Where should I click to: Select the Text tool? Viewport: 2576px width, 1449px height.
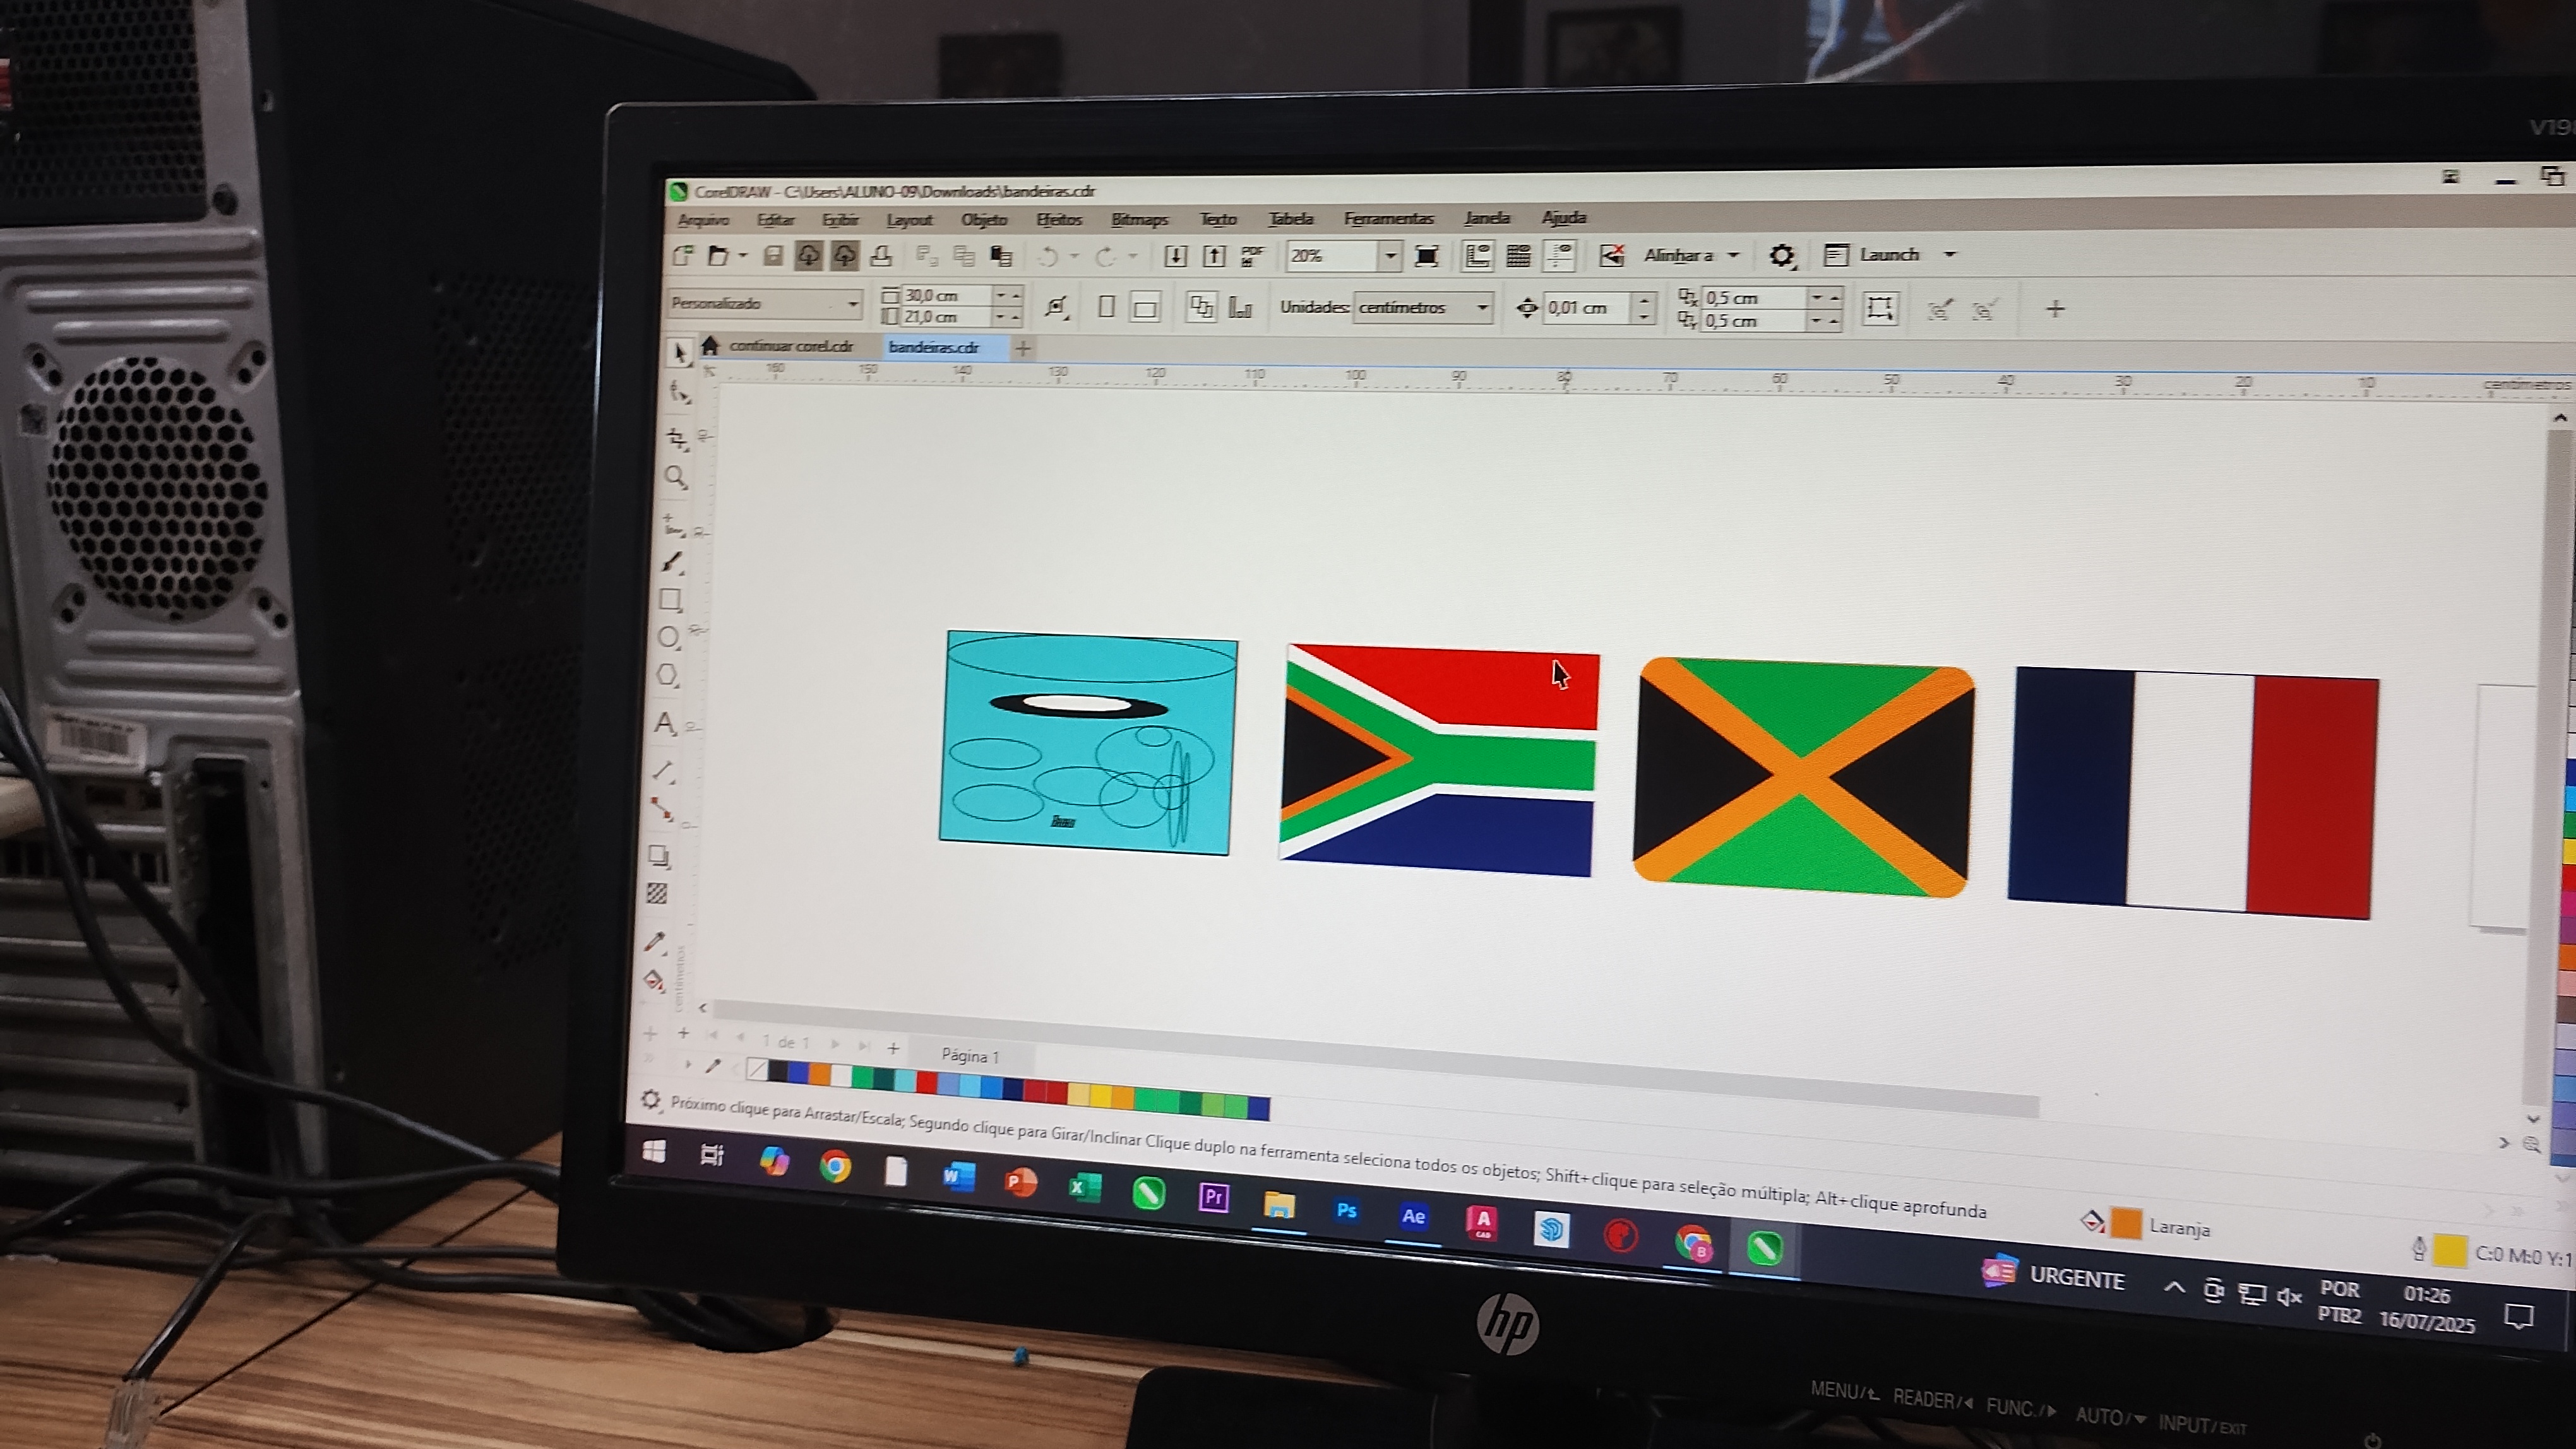click(666, 723)
